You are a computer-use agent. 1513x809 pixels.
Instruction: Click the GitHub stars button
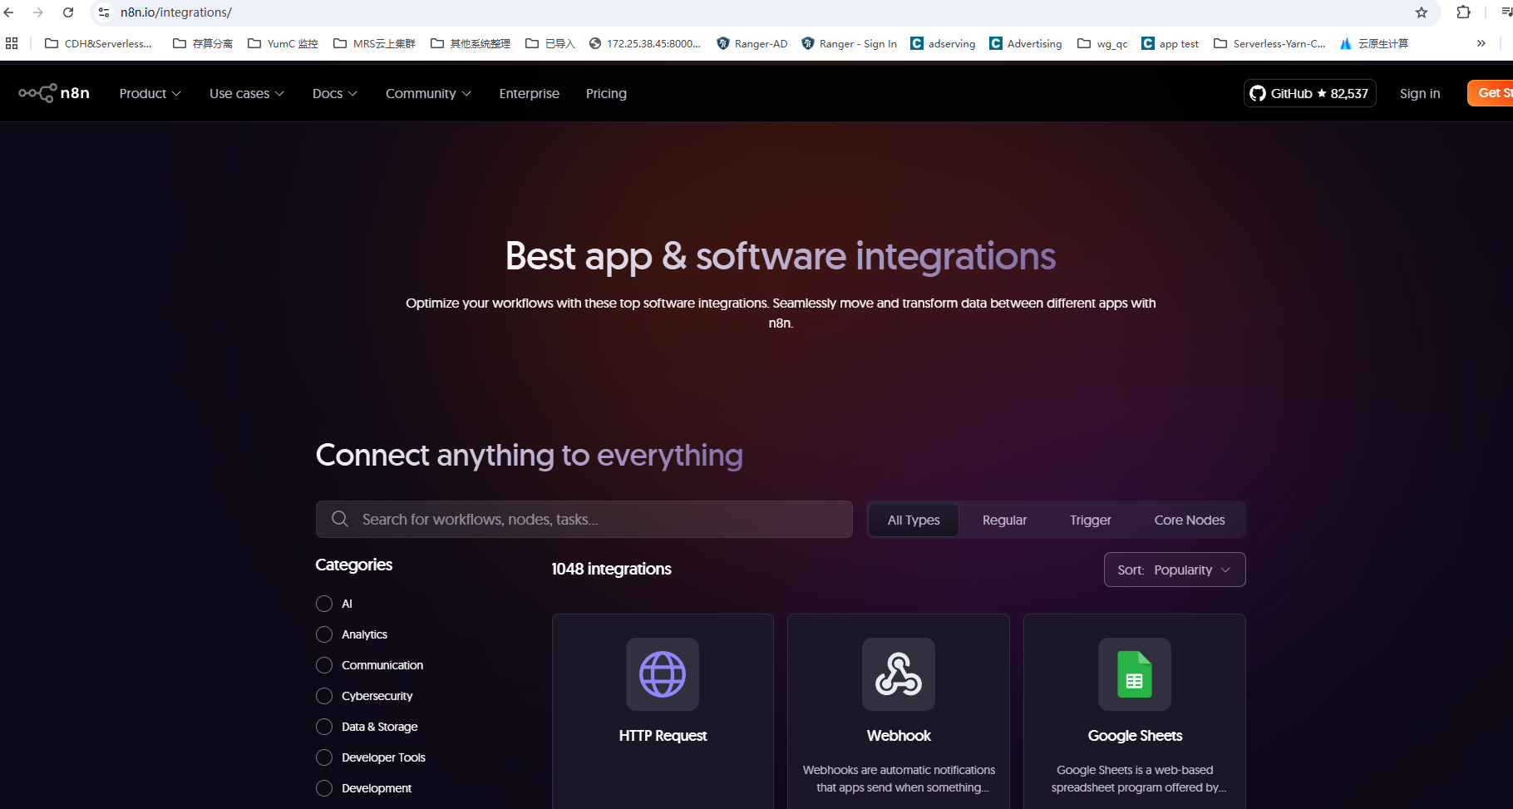1310,93
